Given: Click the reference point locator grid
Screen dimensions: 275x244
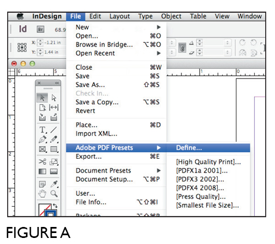Looking at the screenshot, I should (x=22, y=47).
